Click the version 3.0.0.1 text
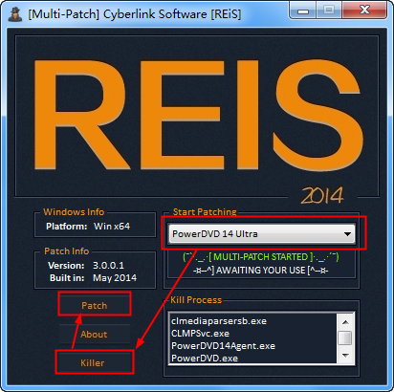This screenshot has width=394, height=392. point(108,266)
